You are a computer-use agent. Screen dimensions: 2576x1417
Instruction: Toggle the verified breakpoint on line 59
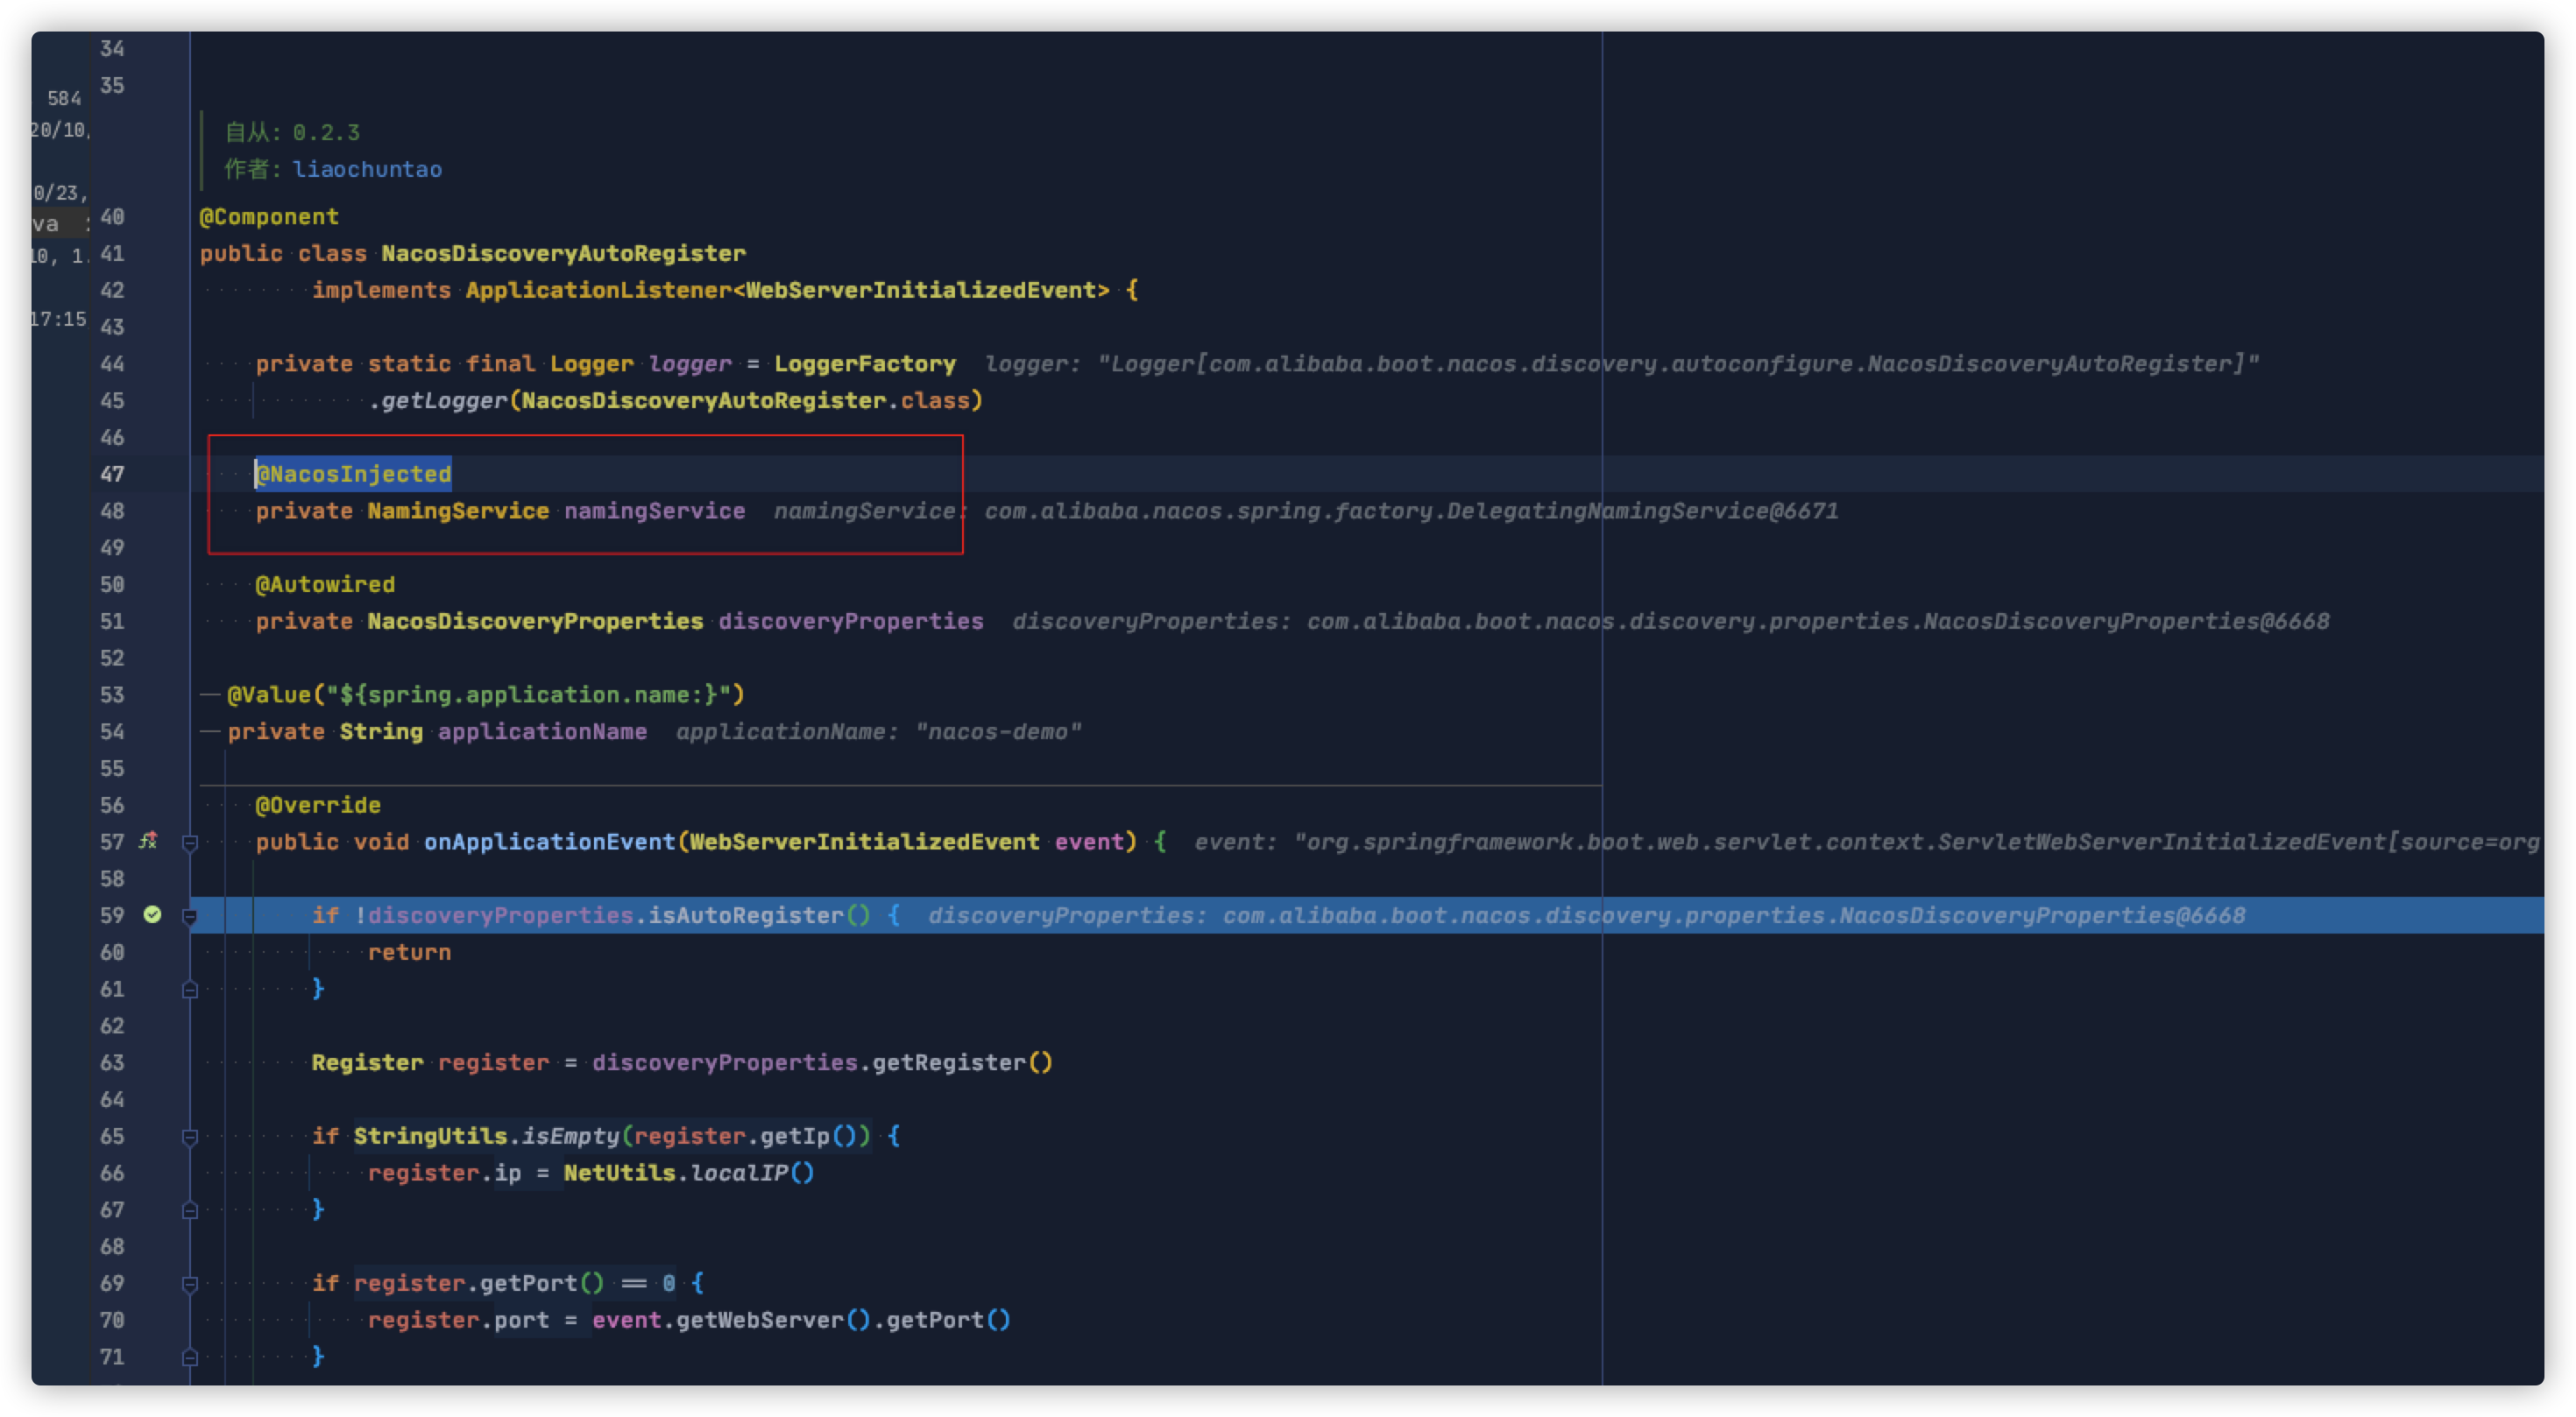point(152,914)
